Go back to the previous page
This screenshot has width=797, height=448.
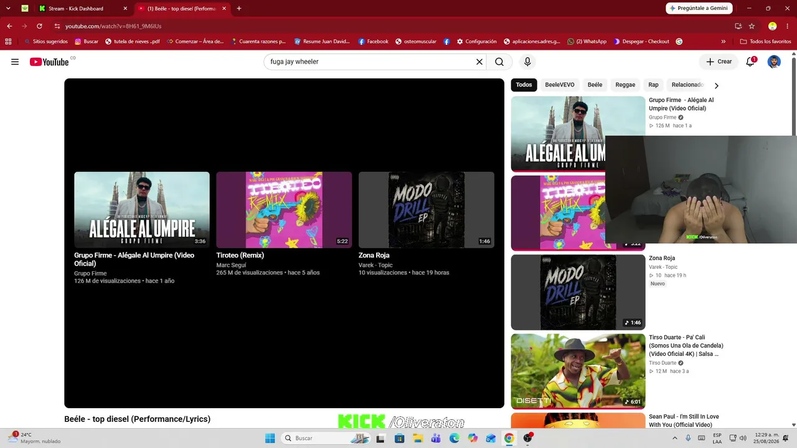tap(9, 26)
